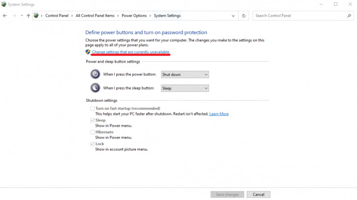Click 'Show in account picture menu' text
This screenshot has height=200, width=357.
122,149
